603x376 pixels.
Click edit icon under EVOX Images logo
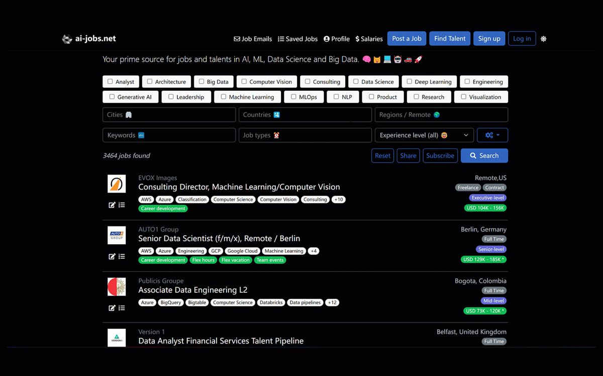pos(112,205)
